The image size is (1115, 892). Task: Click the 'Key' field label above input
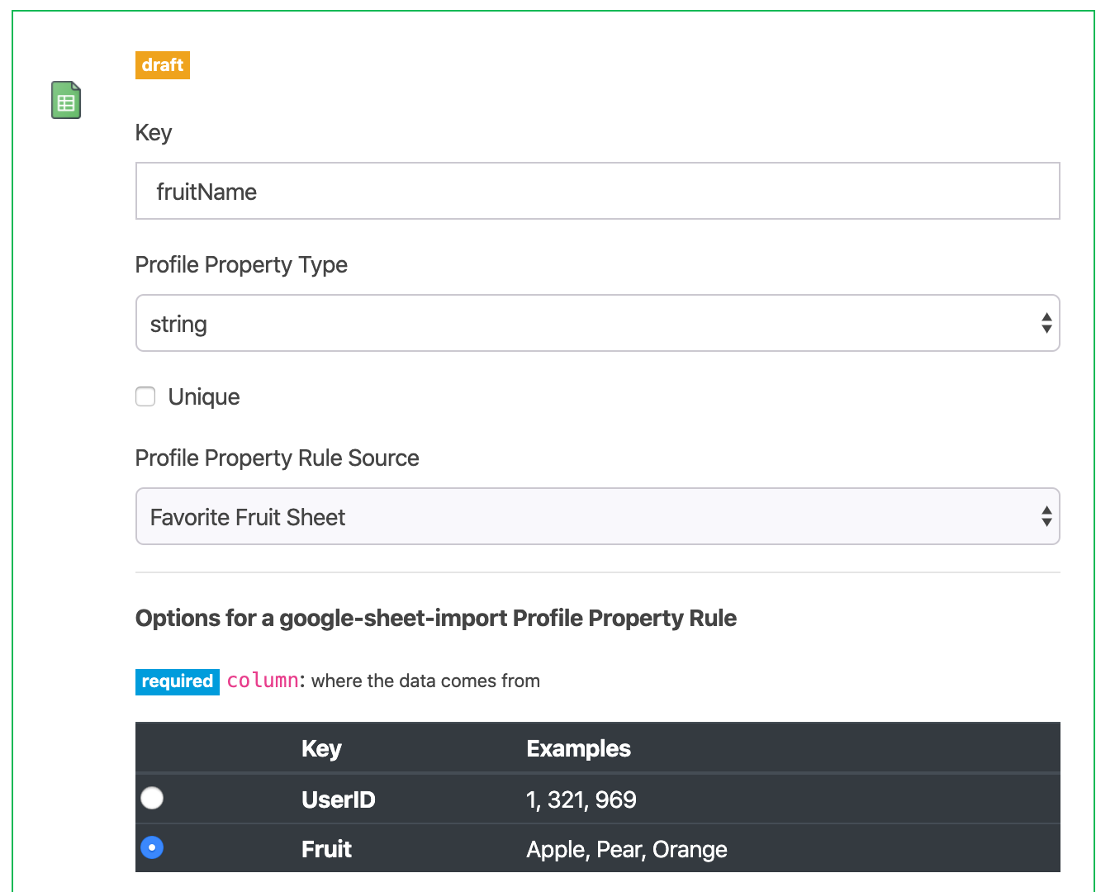pos(154,133)
